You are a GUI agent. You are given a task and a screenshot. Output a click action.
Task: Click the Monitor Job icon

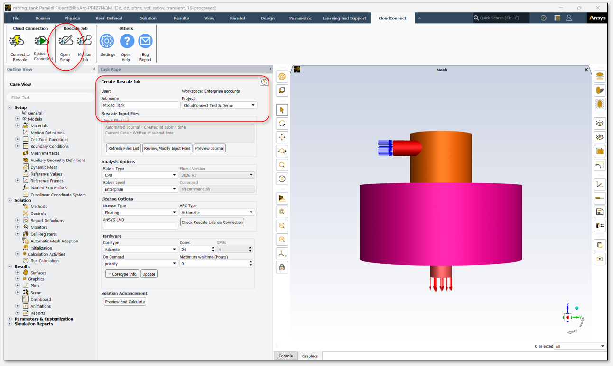click(x=84, y=41)
